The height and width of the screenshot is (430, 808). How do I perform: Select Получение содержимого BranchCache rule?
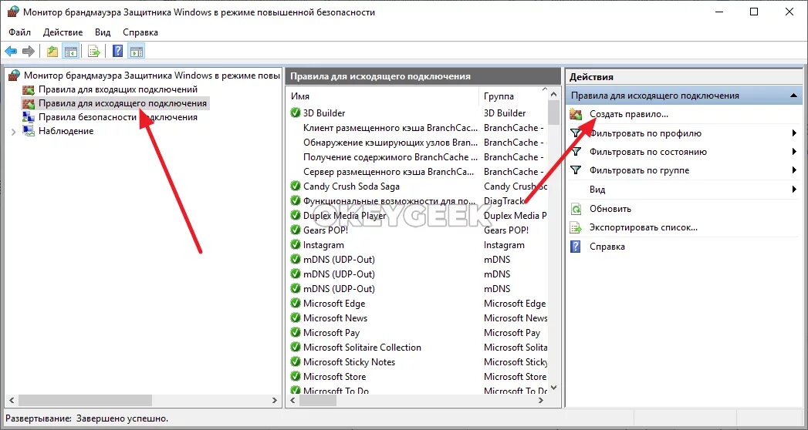click(x=388, y=157)
